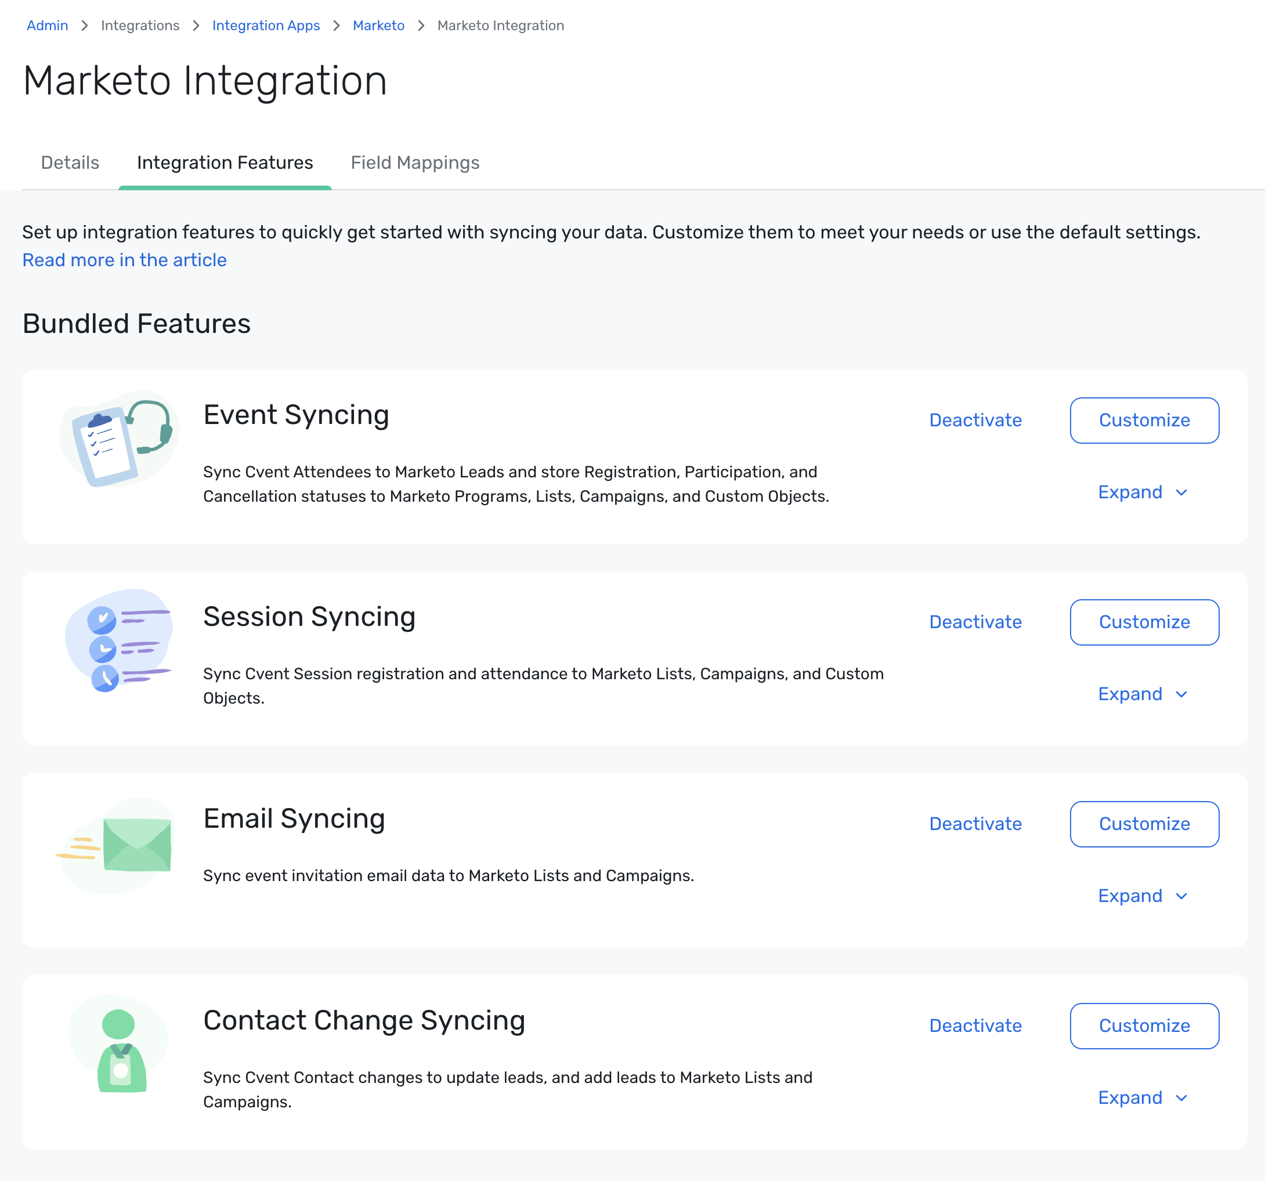Deactivate the Session Syncing feature

tap(975, 622)
